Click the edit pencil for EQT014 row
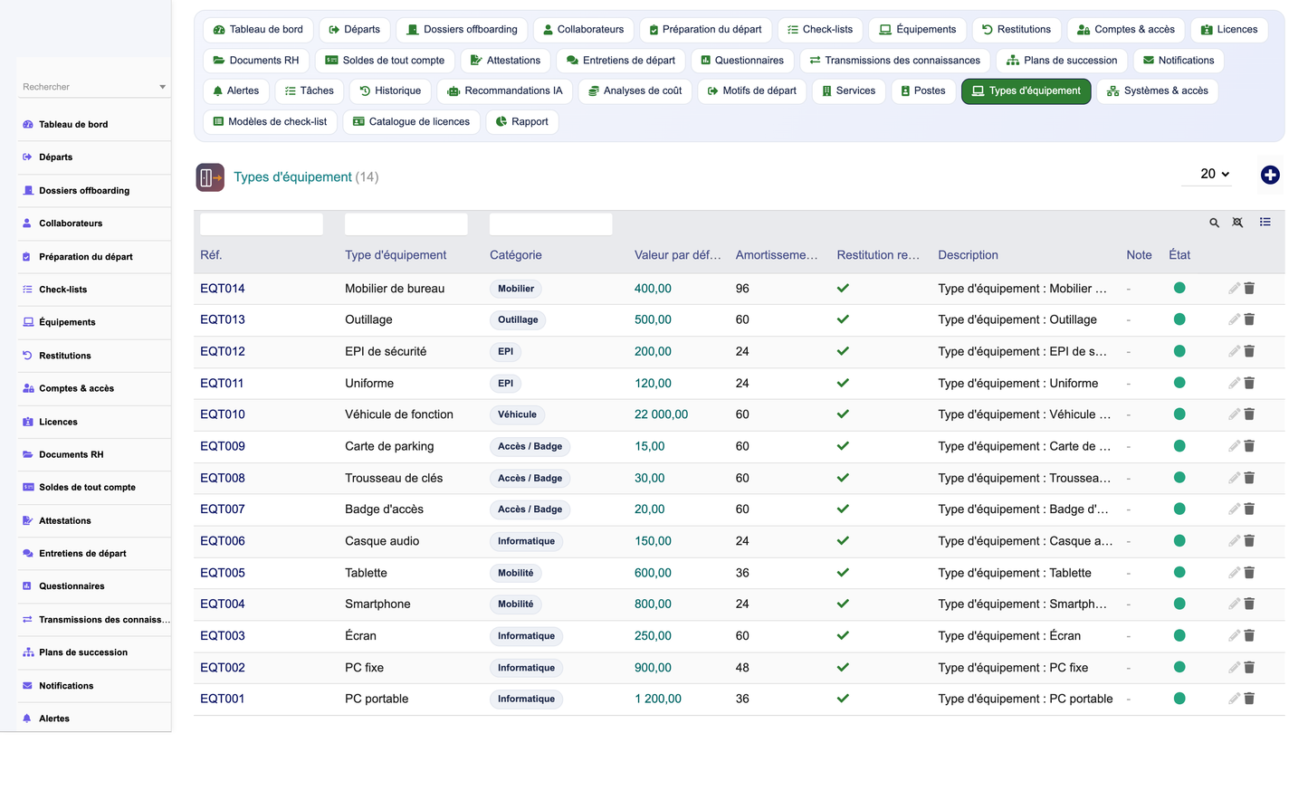Viewport: 1308px width, 809px height. click(1234, 288)
